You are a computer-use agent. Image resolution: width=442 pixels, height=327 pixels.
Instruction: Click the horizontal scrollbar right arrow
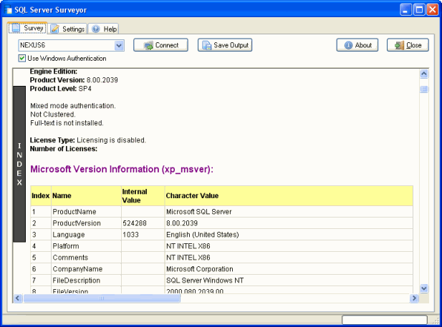414,298
